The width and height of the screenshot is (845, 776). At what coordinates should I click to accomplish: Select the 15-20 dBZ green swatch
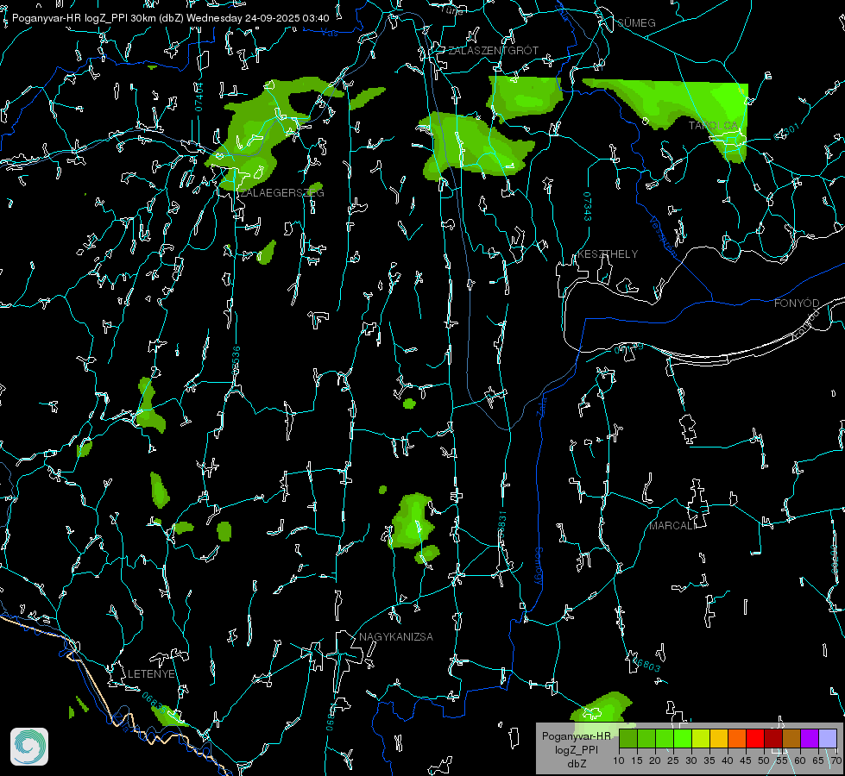coord(646,738)
